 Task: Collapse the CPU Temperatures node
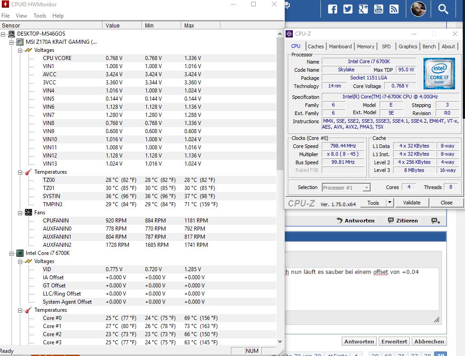(20, 310)
